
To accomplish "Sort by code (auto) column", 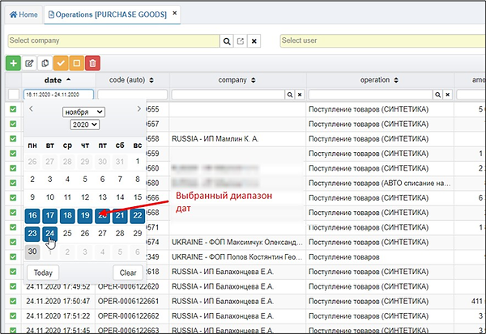I will tap(131, 80).
